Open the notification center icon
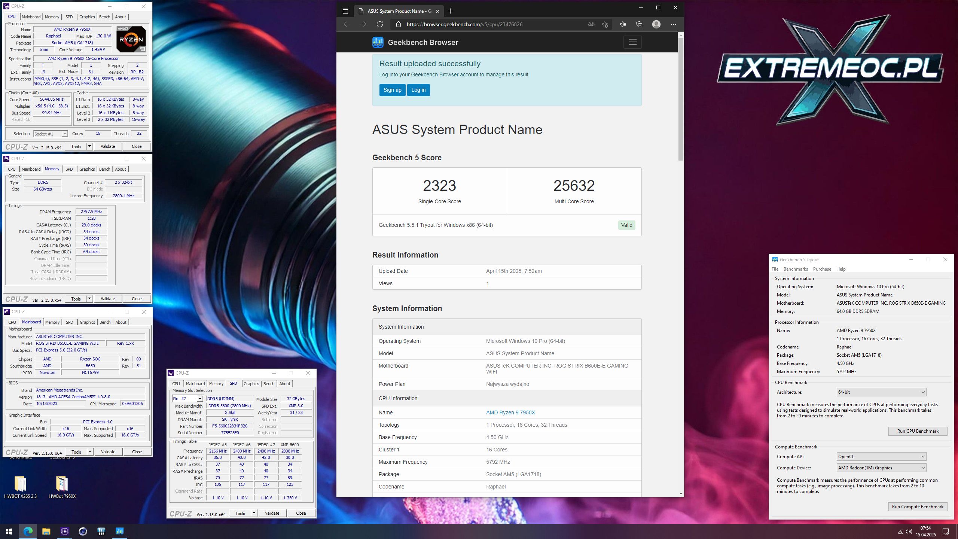The height and width of the screenshot is (539, 958). tap(946, 532)
